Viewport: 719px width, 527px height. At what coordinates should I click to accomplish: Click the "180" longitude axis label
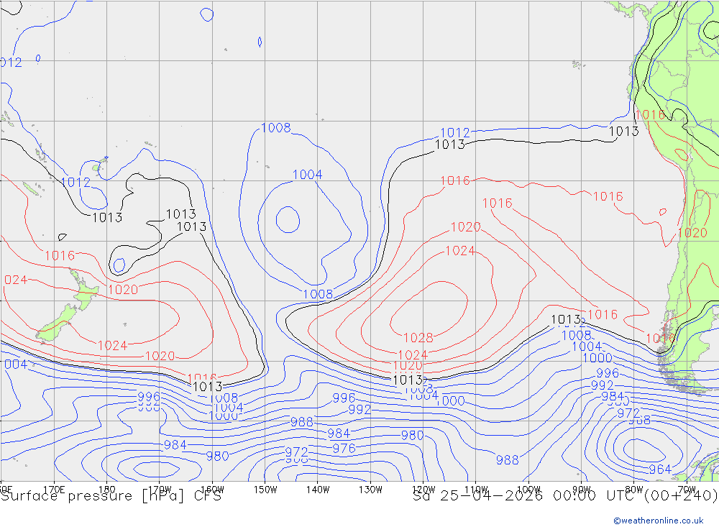pos(107,490)
